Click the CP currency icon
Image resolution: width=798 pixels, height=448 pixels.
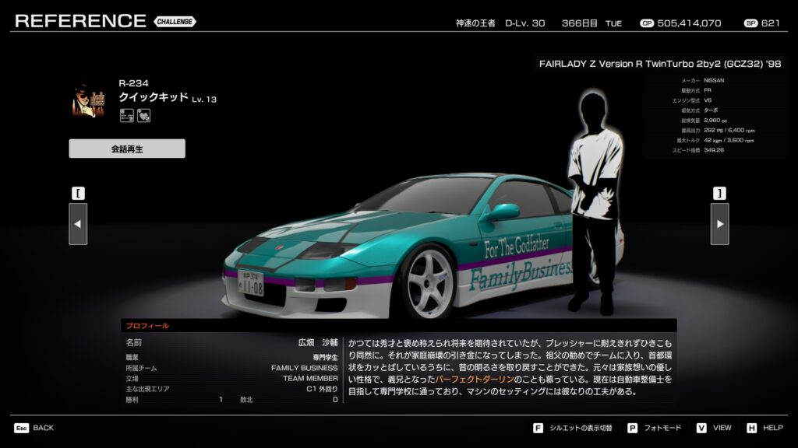coord(646,23)
